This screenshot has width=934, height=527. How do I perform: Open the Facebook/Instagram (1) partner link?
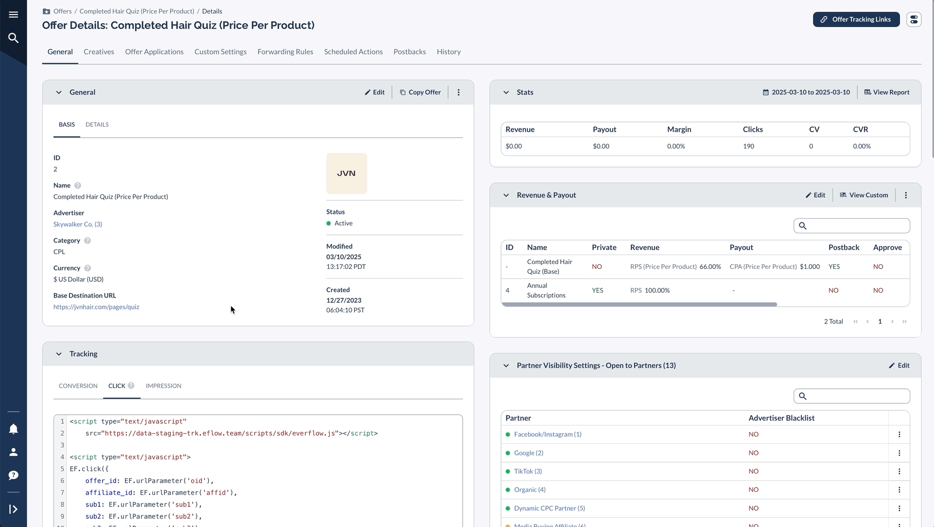[547, 435]
